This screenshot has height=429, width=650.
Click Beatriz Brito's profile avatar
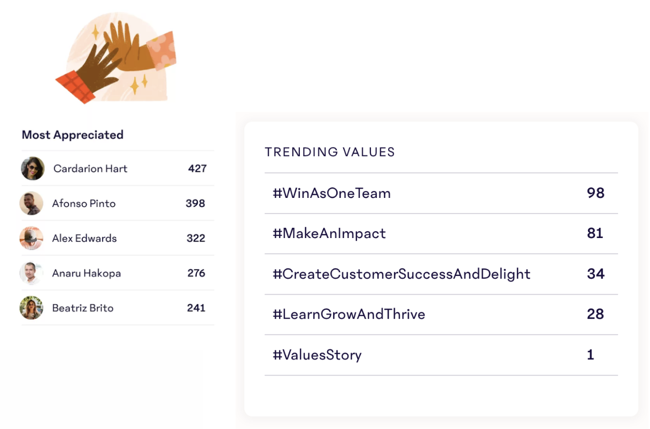coord(32,308)
